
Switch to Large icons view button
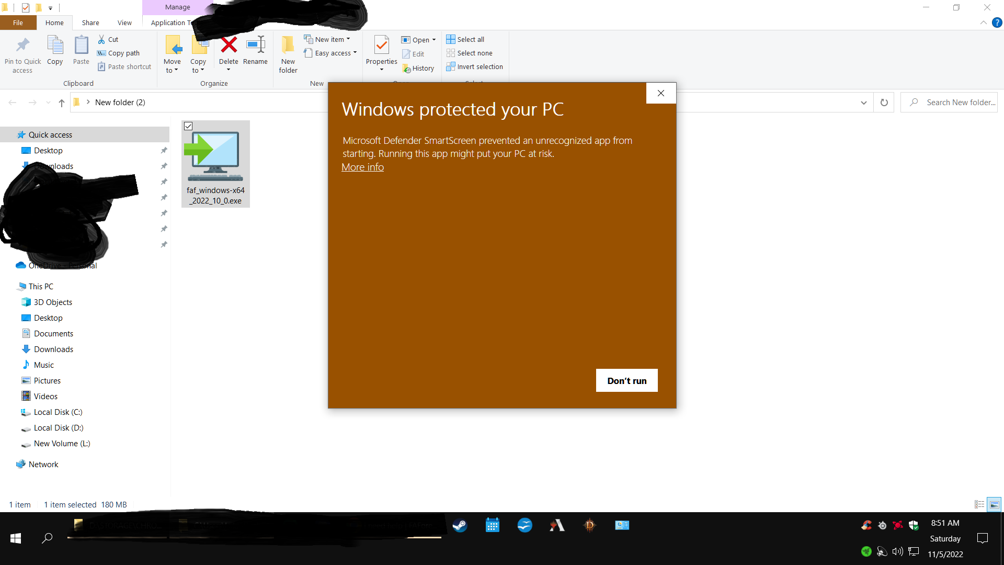coord(994,504)
